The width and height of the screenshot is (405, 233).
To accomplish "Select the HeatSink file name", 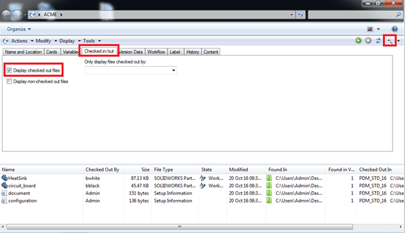I will (18, 178).
